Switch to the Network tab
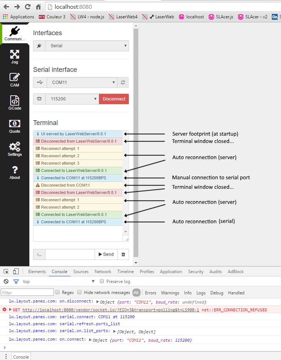 (103, 272)
